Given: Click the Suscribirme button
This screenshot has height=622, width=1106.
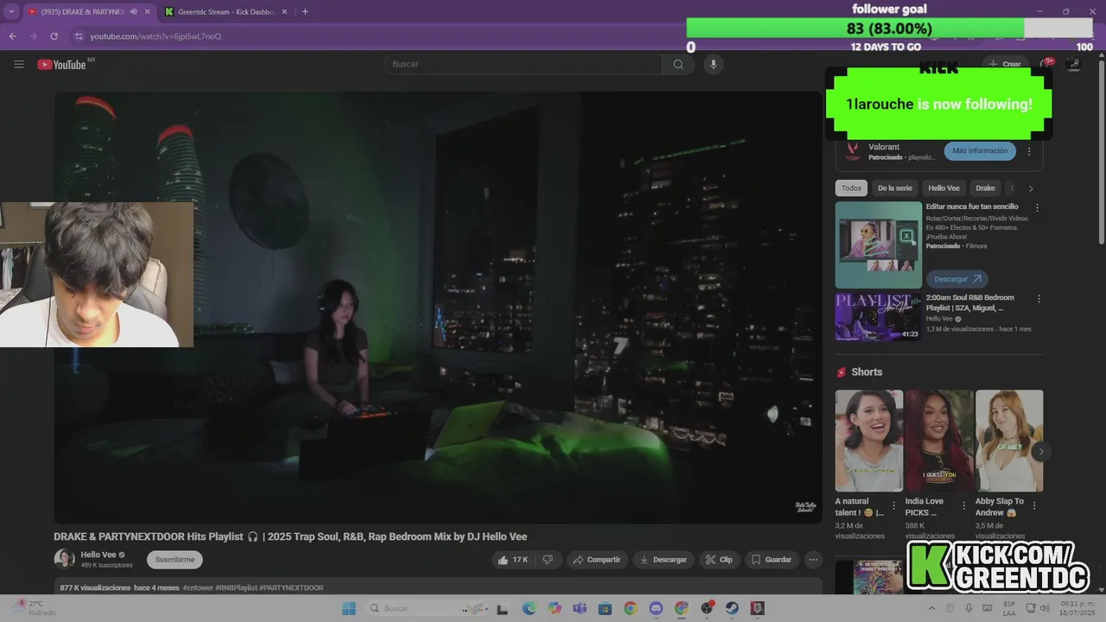Looking at the screenshot, I should click(175, 560).
